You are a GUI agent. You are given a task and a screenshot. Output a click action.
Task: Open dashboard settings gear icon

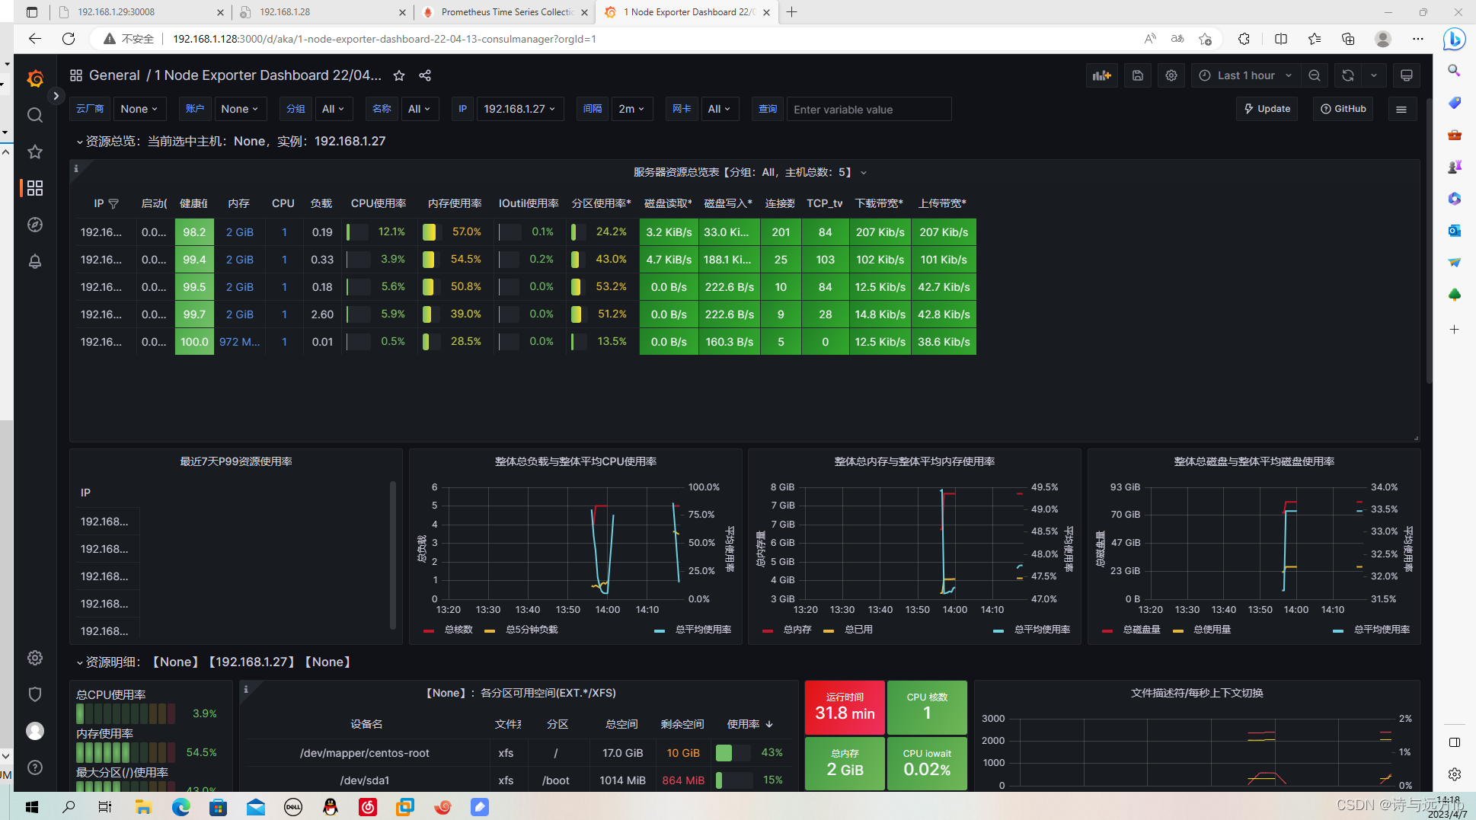[x=1171, y=75]
